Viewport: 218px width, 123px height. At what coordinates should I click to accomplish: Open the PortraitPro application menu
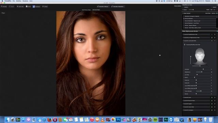8,1
